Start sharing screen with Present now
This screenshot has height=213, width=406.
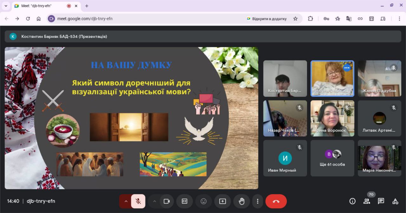pos(223,201)
